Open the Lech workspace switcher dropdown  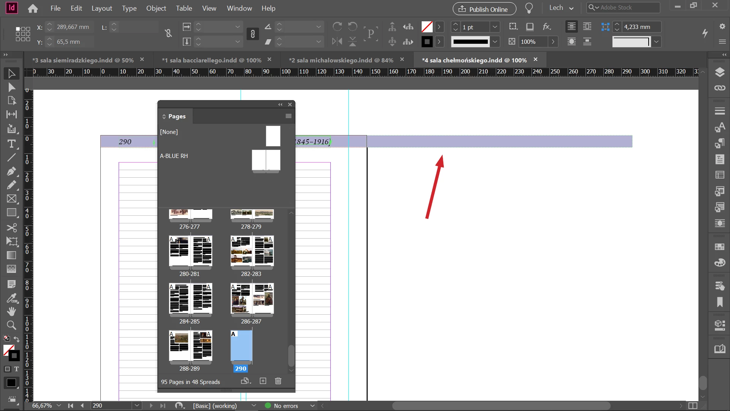pyautogui.click(x=562, y=8)
